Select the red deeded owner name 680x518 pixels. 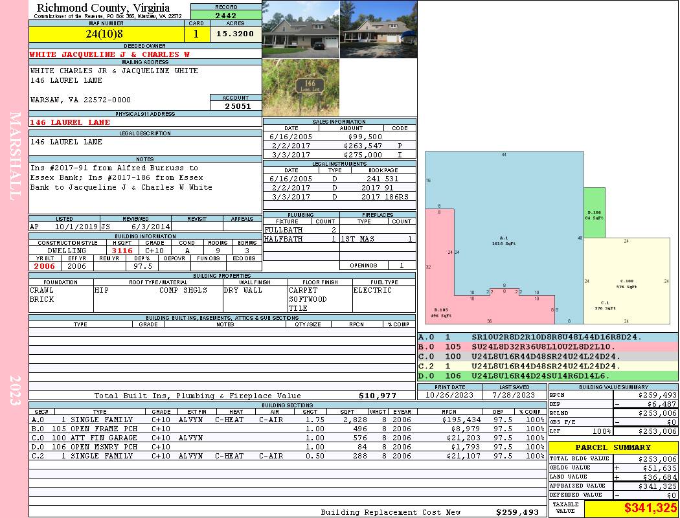(109, 54)
